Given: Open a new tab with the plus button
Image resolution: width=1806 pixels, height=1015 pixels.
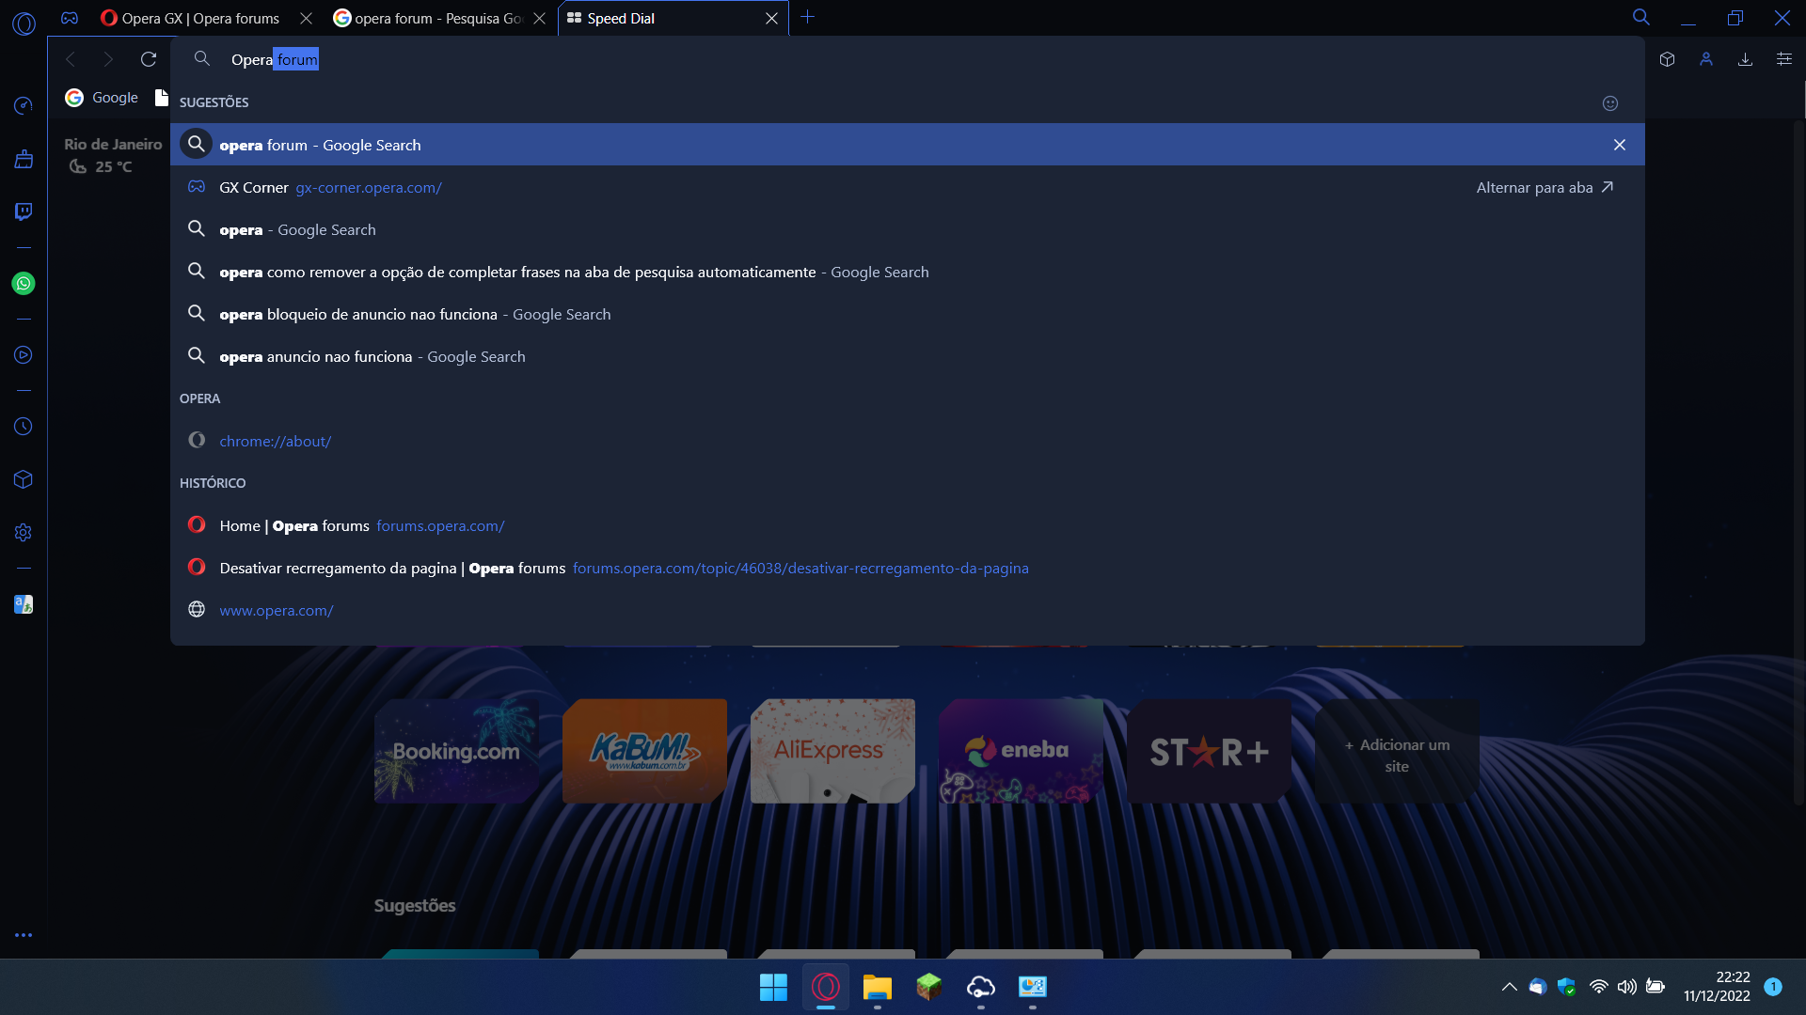Looking at the screenshot, I should pyautogui.click(x=807, y=17).
